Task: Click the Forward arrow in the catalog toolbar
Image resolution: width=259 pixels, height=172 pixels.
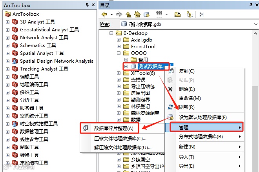Action: [119, 14]
